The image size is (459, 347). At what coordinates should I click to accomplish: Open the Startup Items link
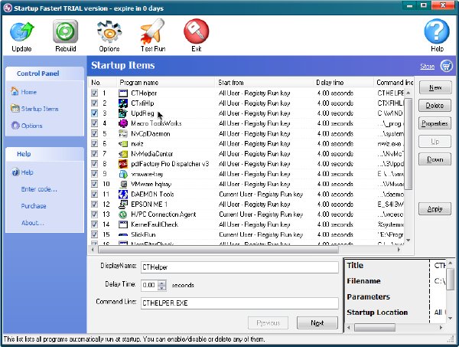40,109
